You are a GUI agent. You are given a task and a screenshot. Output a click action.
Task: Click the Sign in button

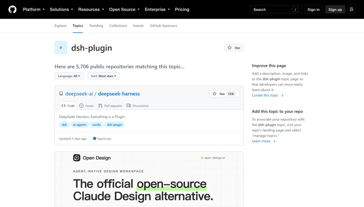313,9
